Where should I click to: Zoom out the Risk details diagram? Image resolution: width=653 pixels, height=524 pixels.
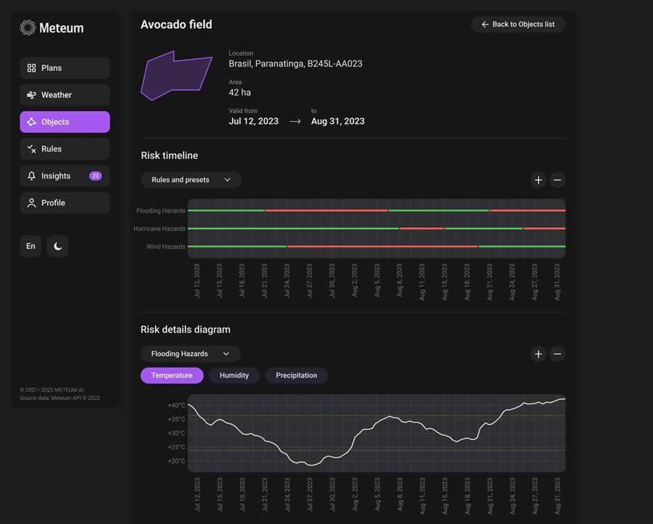point(557,354)
